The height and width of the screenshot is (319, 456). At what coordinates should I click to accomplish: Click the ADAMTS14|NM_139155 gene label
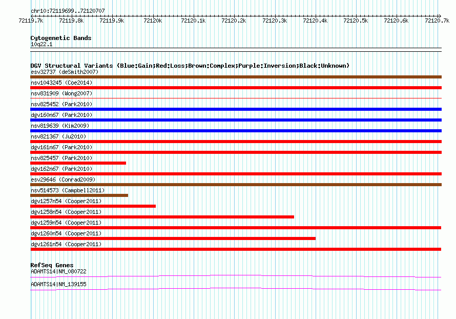(x=58, y=284)
